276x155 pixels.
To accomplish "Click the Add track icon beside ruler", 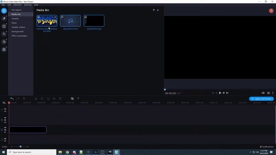I will click(x=4, y=103).
